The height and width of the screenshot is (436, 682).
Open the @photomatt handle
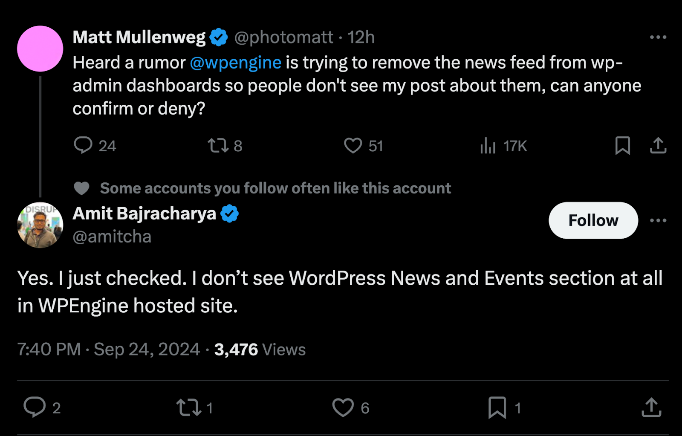283,38
